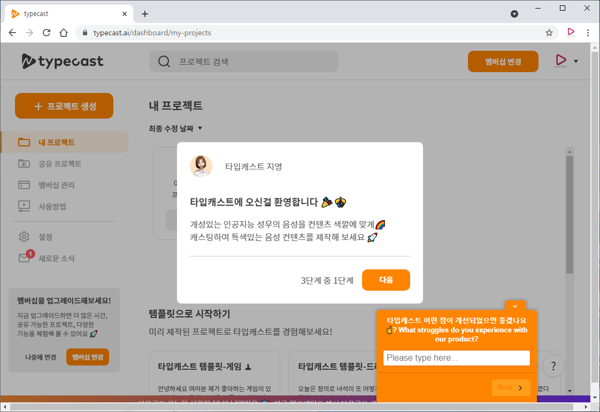The image size is (600, 412).
Task: Open 공유 프로젝트 in the sidebar
Action: point(60,164)
